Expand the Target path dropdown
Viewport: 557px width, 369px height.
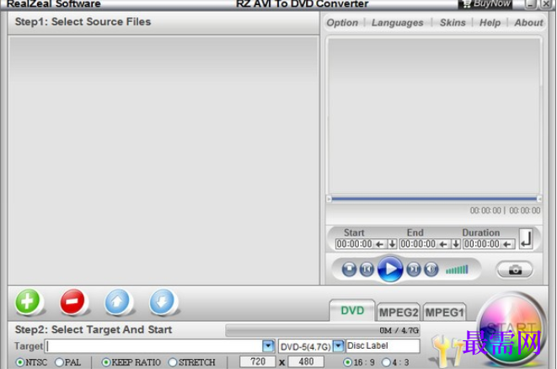click(x=268, y=345)
